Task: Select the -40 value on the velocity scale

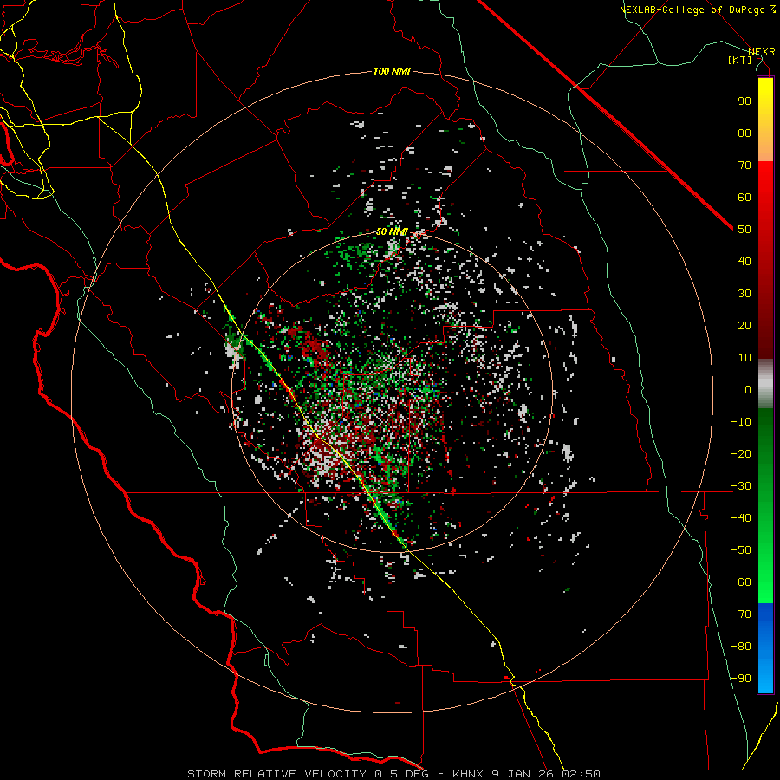Action: point(741,518)
